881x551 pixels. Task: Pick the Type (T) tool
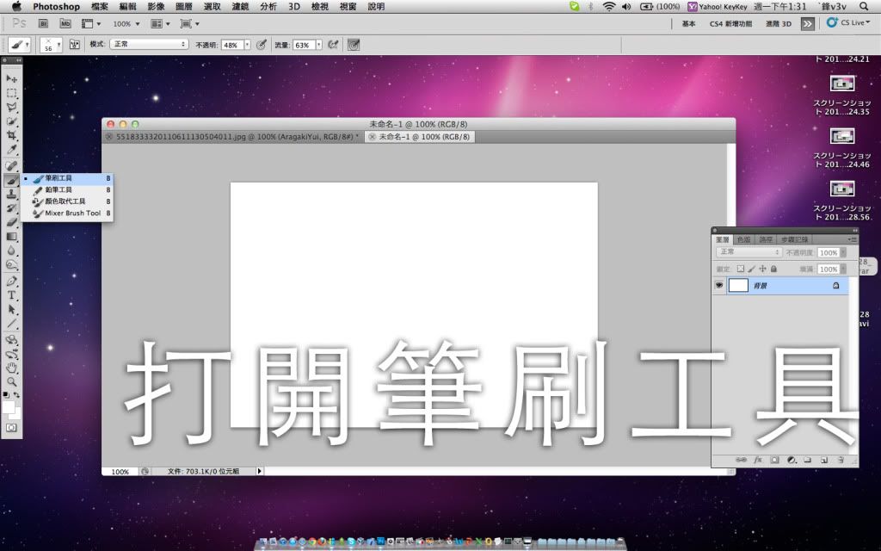pos(12,295)
